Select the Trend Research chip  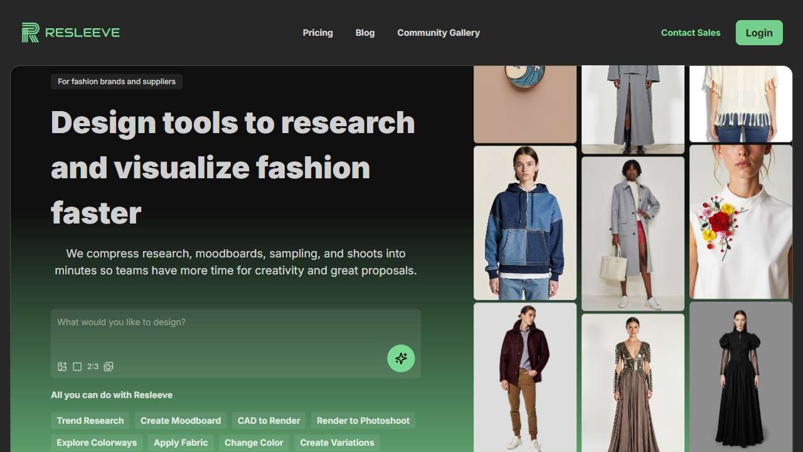click(x=90, y=421)
